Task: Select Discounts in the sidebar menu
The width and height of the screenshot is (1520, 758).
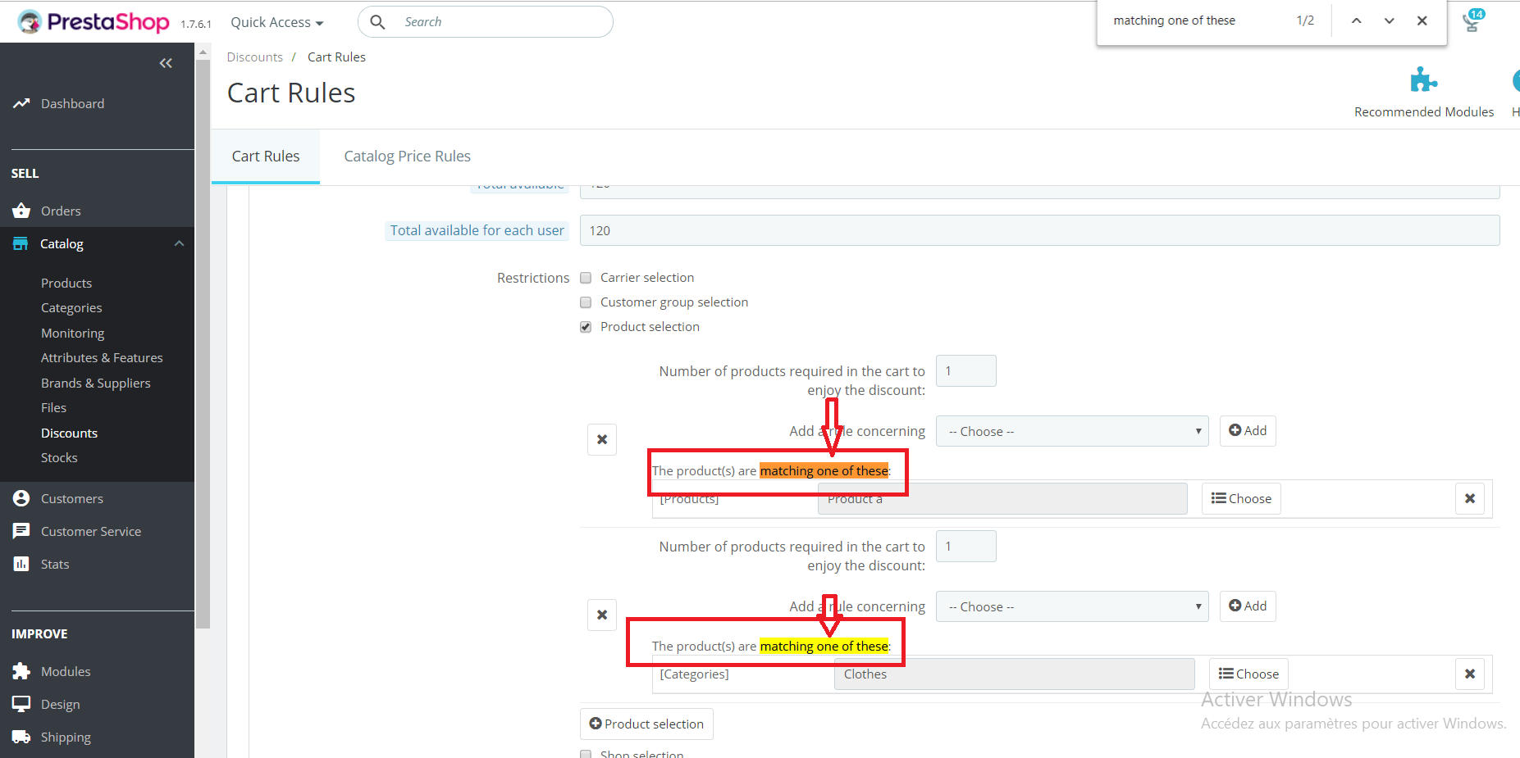Action: click(69, 433)
